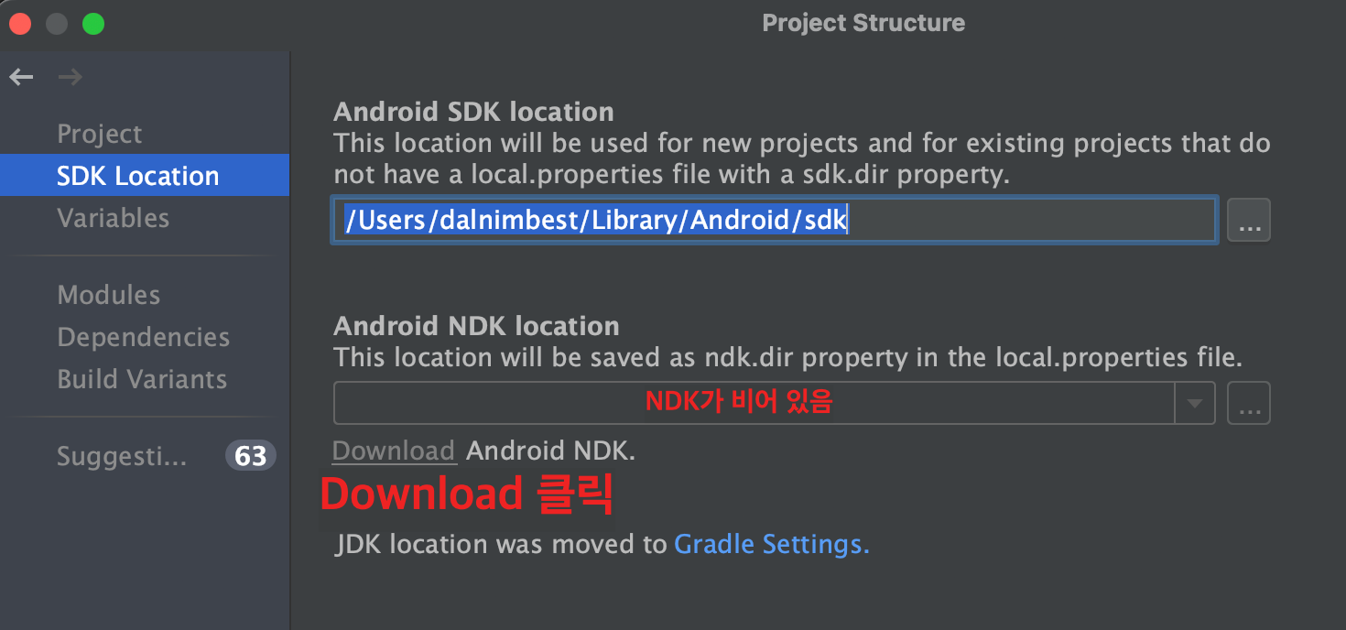Click the 'Android SDK location' heading
The width and height of the screenshot is (1346, 630).
point(473,112)
